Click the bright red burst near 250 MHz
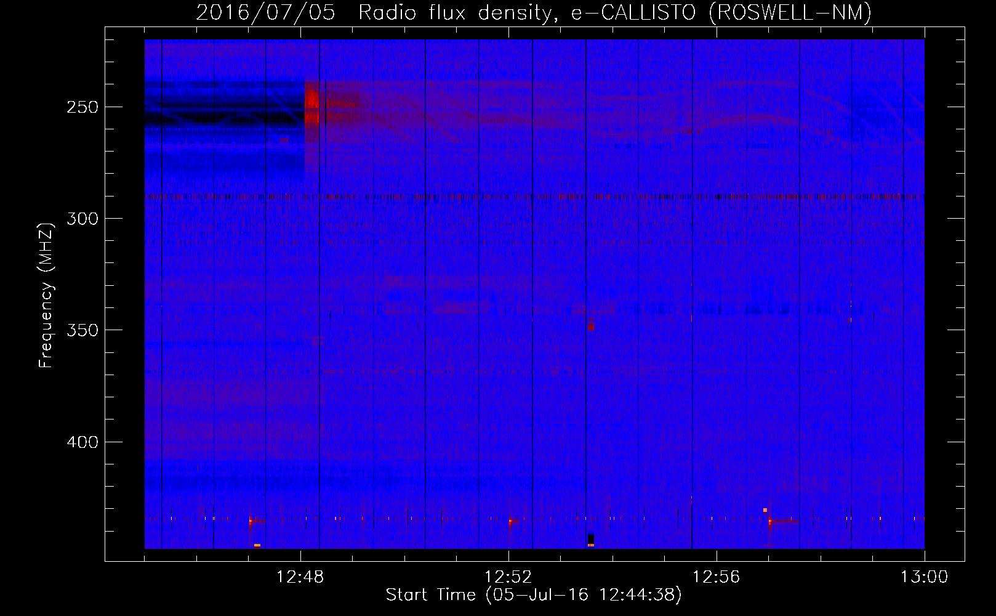 (312, 106)
